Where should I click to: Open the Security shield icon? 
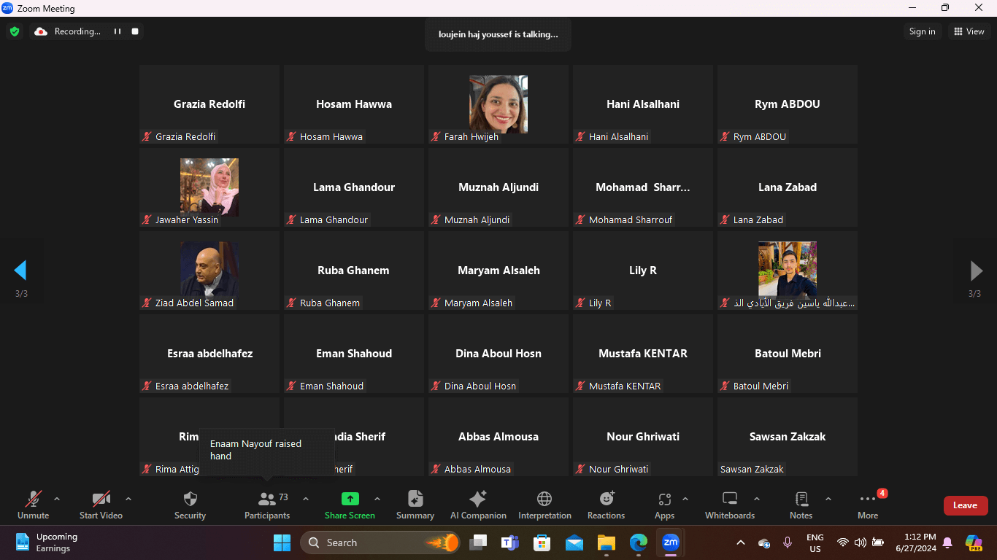pyautogui.click(x=190, y=499)
